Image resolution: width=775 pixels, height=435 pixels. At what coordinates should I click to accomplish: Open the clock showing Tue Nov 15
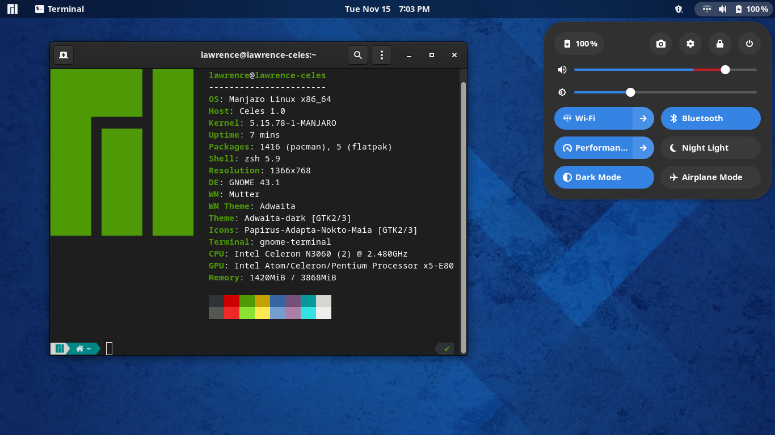tap(387, 9)
